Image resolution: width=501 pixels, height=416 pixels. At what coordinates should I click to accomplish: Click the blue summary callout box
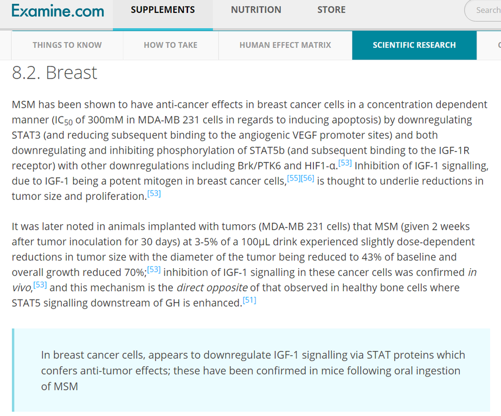tap(251, 370)
